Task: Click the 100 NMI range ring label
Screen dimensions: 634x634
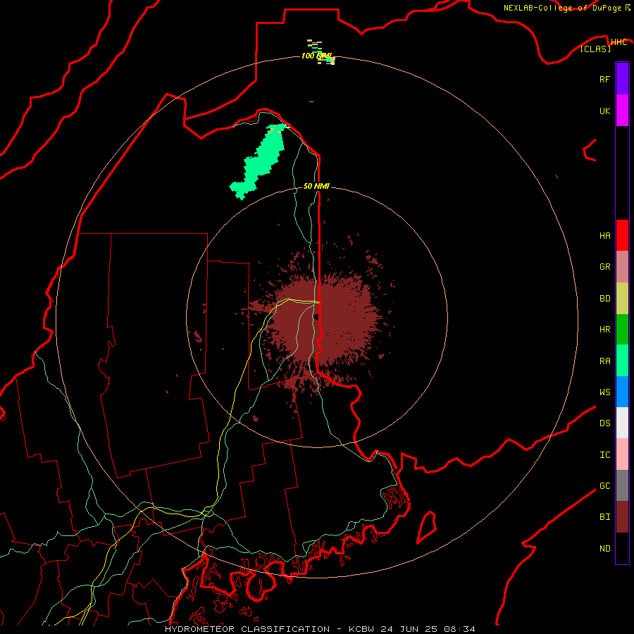Action: 316,56
